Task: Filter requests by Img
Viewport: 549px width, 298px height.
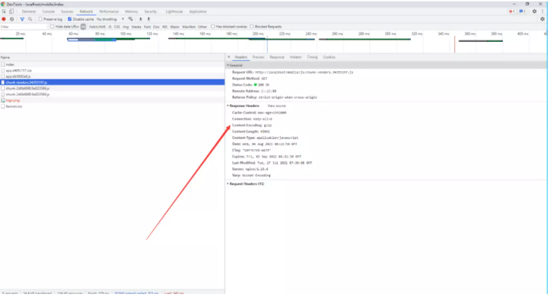Action: click(125, 27)
